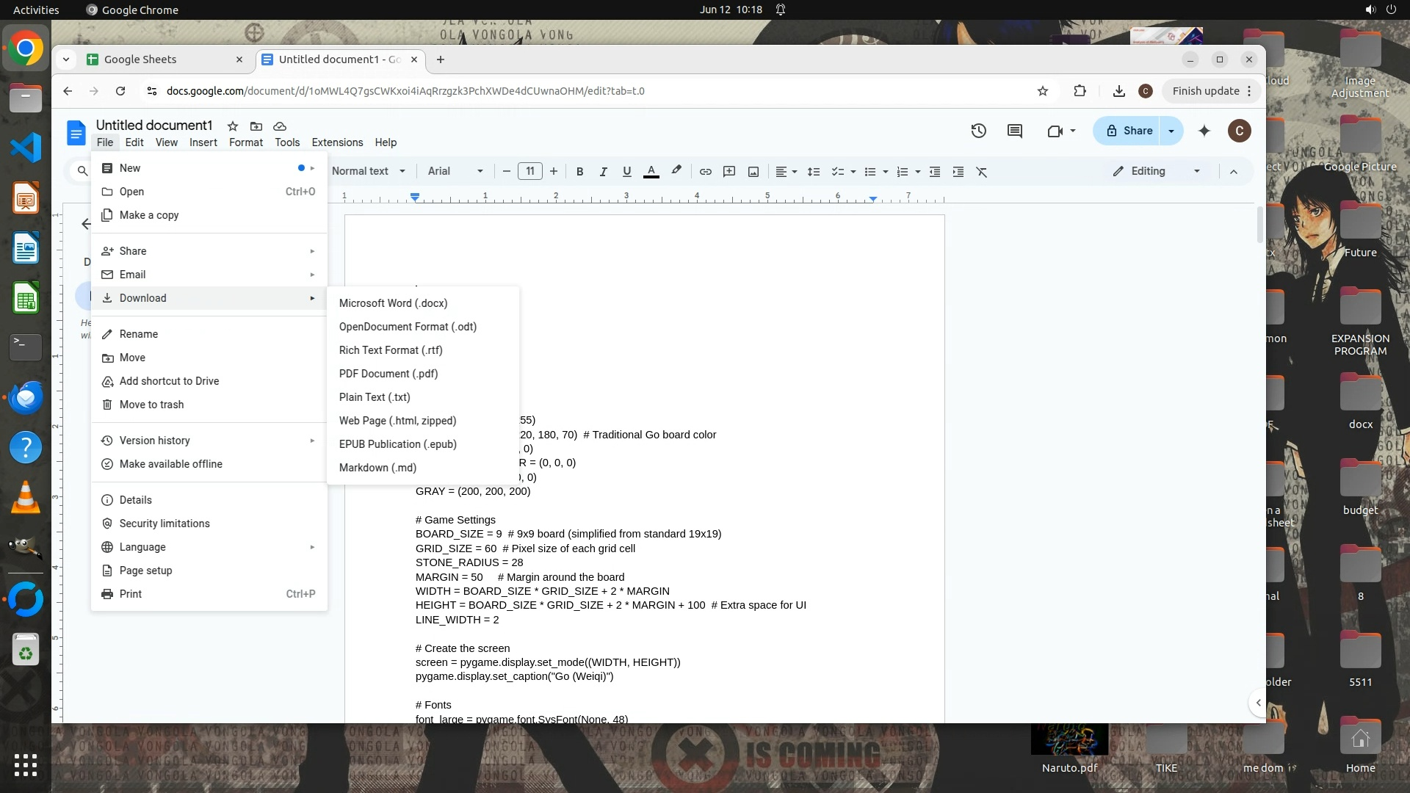1410x793 pixels.
Task: Click the Italic formatting icon
Action: coord(603,171)
